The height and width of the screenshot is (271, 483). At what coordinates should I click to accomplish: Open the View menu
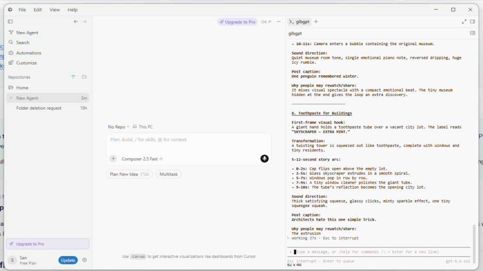(x=55, y=10)
